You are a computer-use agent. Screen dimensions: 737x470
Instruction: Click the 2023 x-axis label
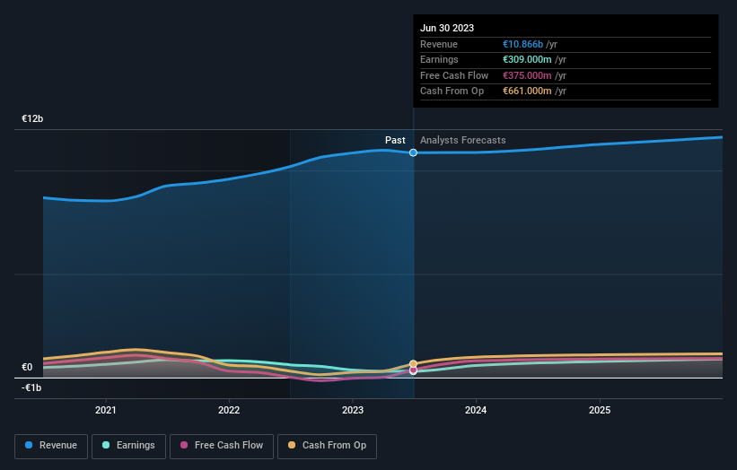353,410
